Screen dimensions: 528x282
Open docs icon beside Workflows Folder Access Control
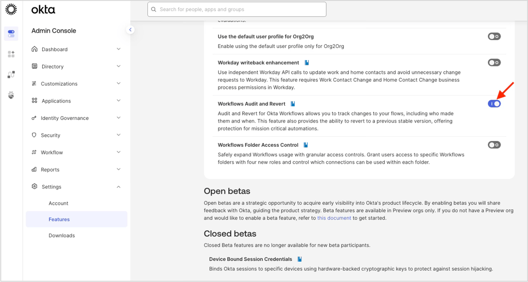point(306,145)
